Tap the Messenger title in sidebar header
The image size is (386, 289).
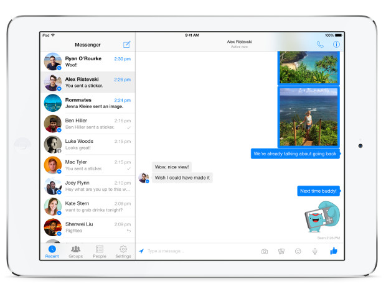pos(88,45)
